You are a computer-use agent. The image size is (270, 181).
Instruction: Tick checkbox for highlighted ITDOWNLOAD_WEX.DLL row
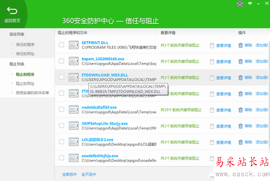tap(61, 77)
